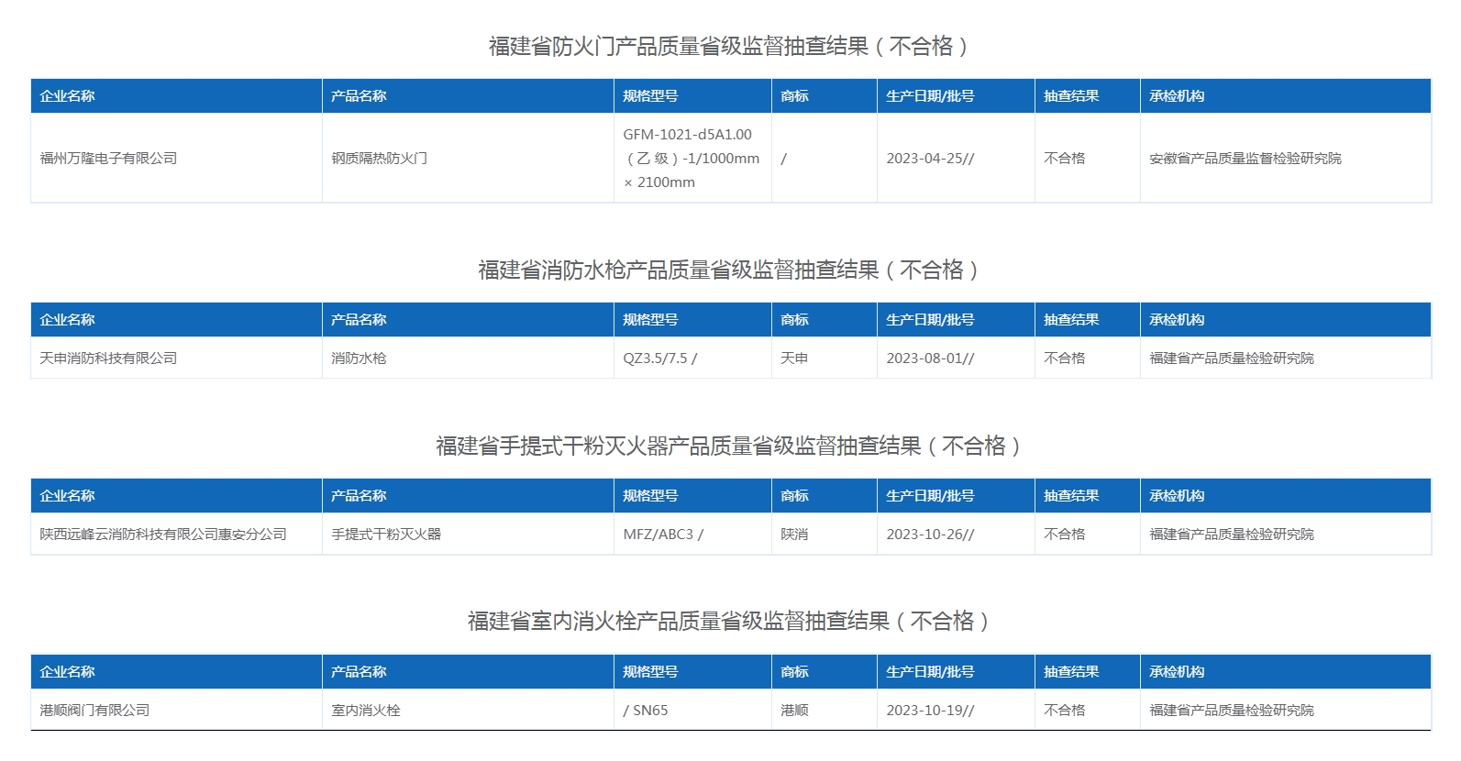Select the 陕消 trademark cell
This screenshot has height=761, width=1461.
794,535
